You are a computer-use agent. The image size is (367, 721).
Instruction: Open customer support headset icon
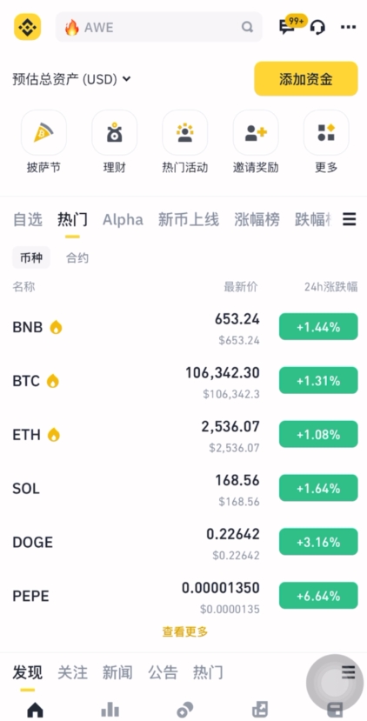[317, 28]
